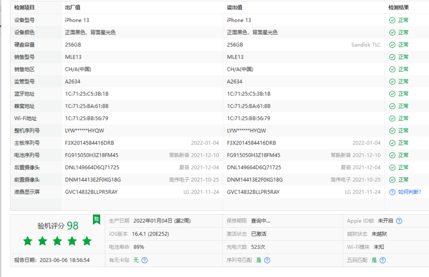Click the 充电次数 value 523次
429x277 pixels.
[258, 247]
